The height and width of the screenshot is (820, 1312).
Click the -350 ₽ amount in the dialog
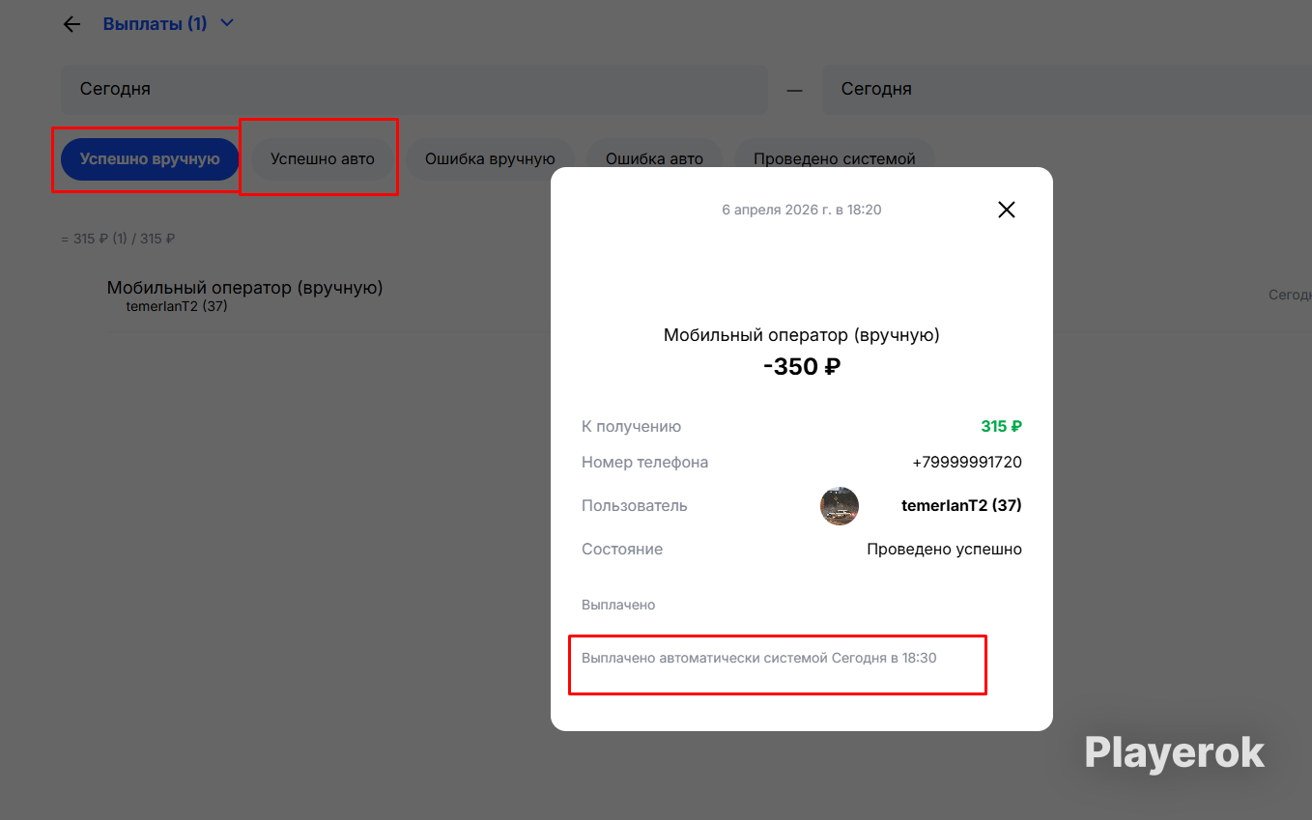click(x=801, y=367)
